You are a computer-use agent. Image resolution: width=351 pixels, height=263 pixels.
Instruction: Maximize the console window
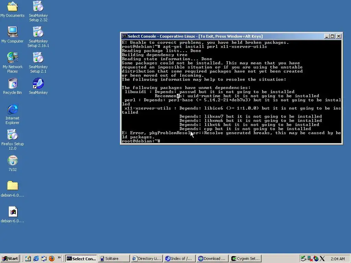pos(332,36)
